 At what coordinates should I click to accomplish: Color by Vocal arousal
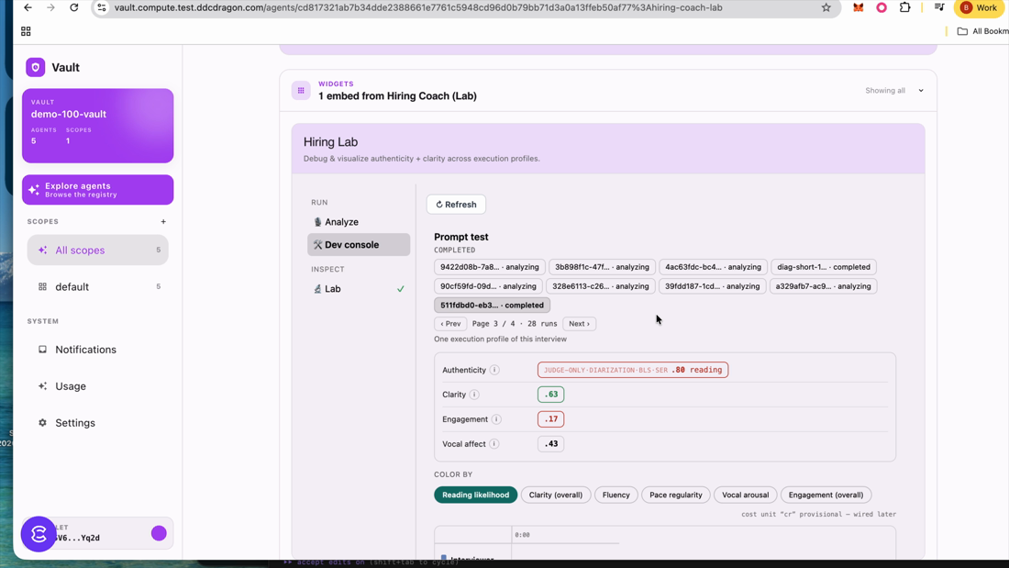(x=745, y=496)
